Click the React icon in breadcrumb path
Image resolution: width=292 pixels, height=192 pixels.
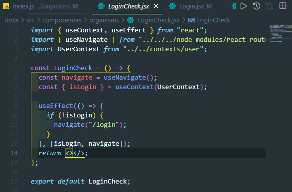click(x=131, y=20)
